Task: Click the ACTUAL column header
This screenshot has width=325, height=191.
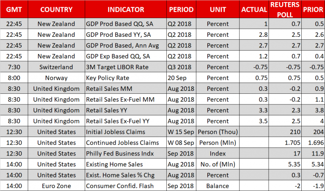Action: [x=254, y=10]
